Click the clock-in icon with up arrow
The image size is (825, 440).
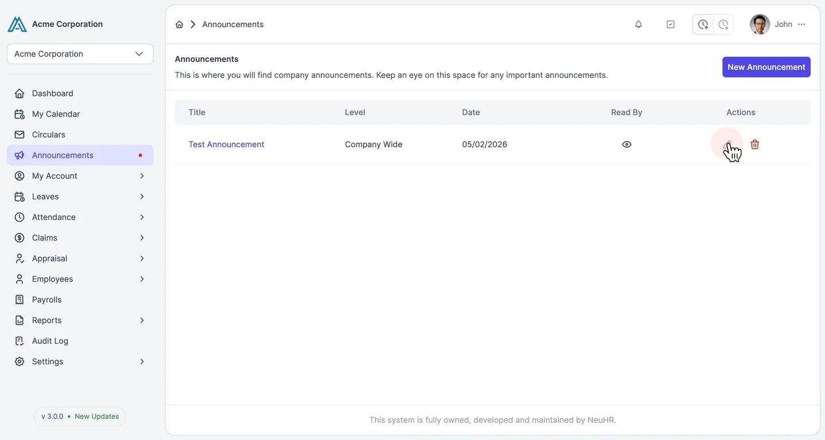coord(703,25)
